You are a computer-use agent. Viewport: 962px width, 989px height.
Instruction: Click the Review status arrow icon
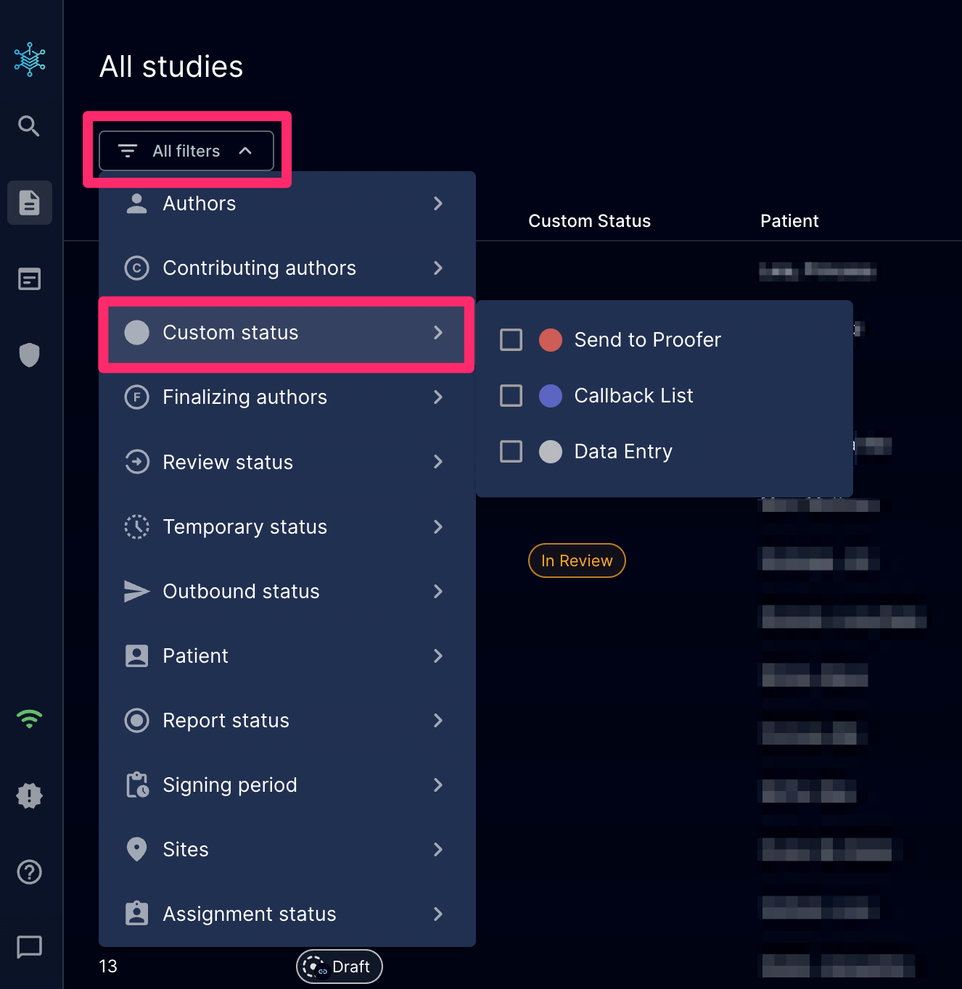click(x=136, y=462)
